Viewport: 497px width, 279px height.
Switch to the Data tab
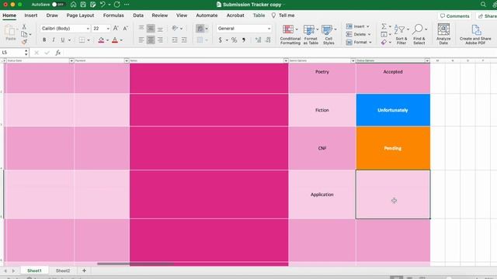pyautogui.click(x=138, y=15)
